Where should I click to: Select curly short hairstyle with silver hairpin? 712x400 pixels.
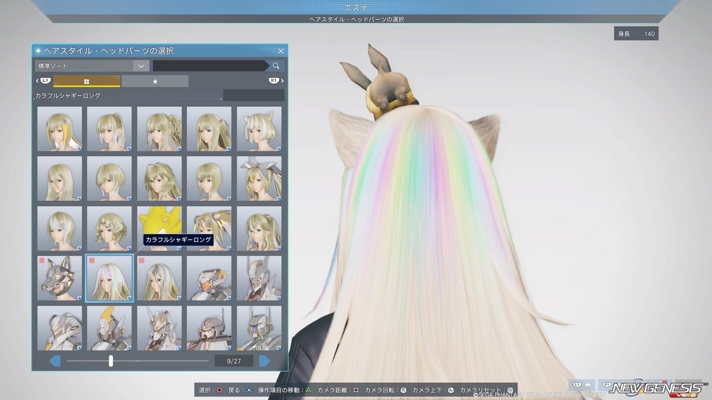pos(109,229)
